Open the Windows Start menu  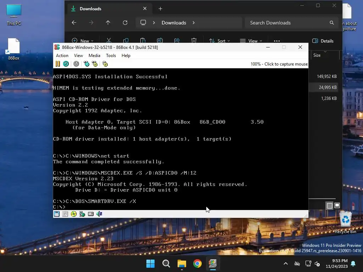150,263
